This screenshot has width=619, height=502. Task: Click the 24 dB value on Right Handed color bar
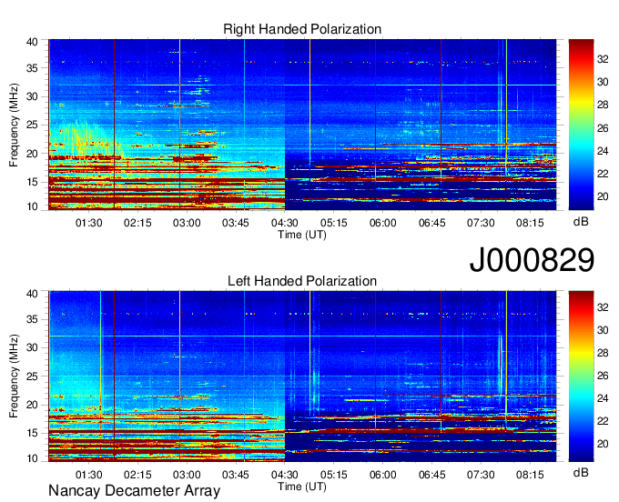603,151
